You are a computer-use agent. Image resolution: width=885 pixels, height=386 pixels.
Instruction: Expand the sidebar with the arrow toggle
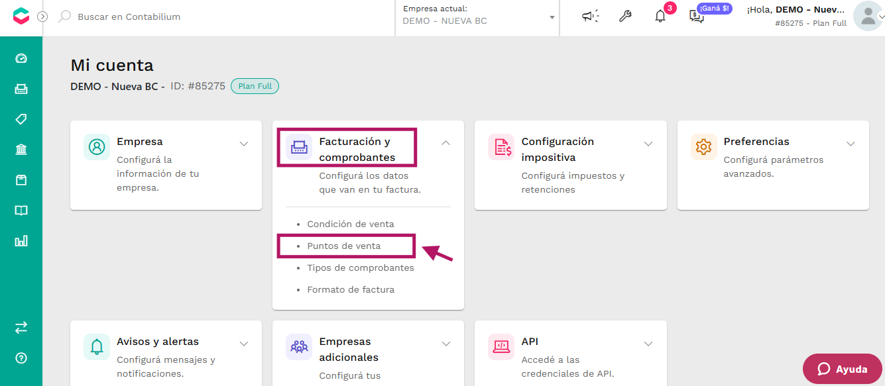tap(42, 17)
